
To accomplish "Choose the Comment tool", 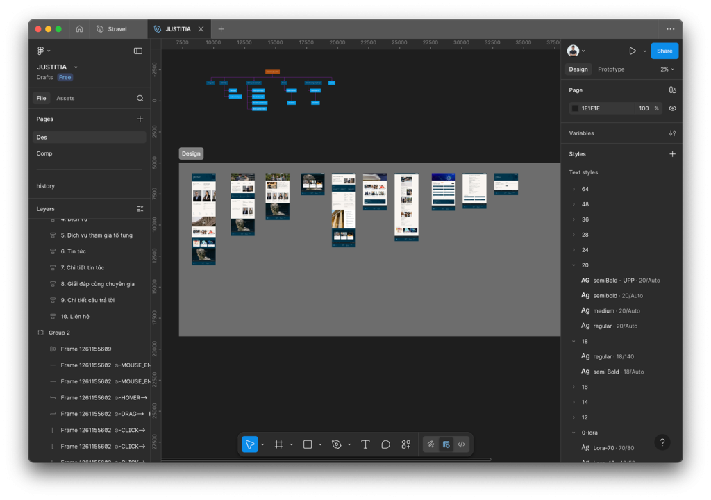I will coord(385,444).
